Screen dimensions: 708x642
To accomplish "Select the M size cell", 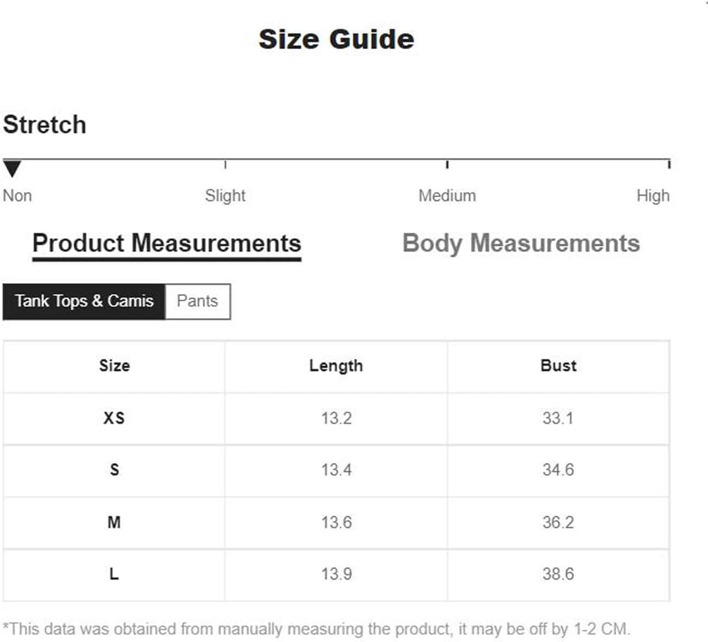I will tap(114, 522).
